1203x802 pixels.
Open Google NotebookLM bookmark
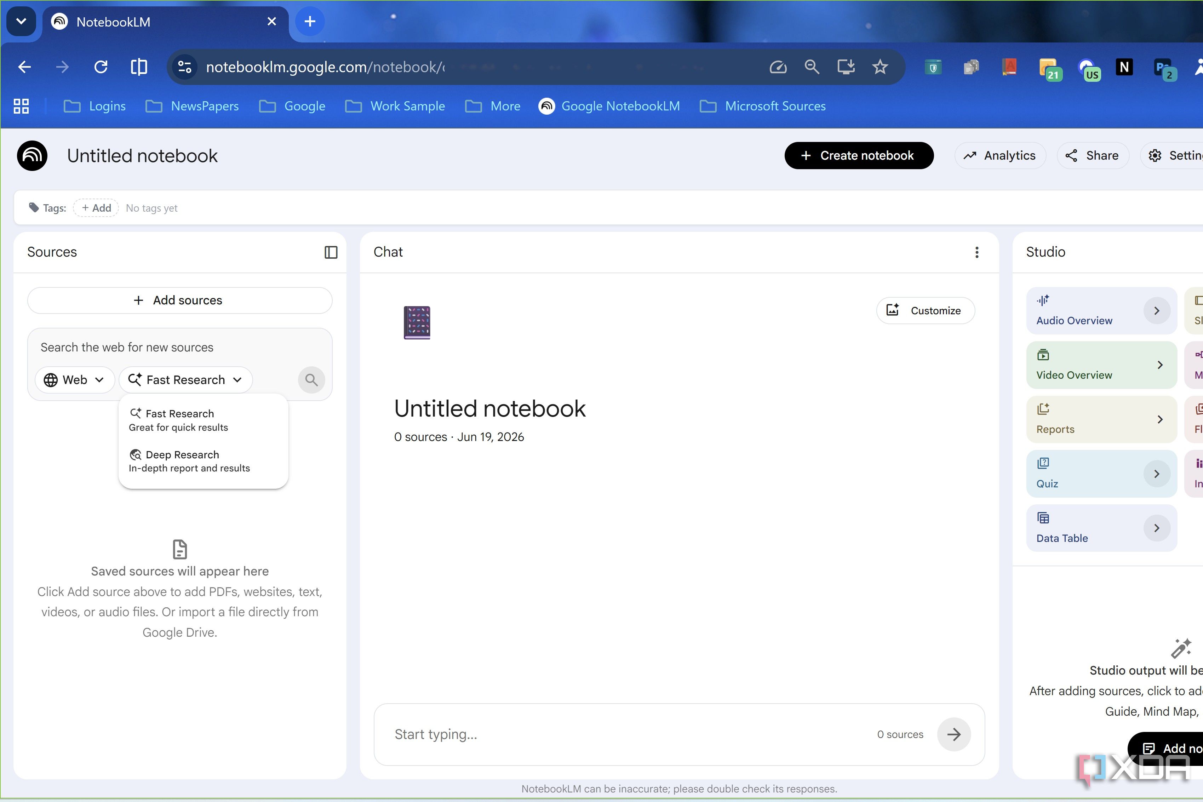[610, 107]
